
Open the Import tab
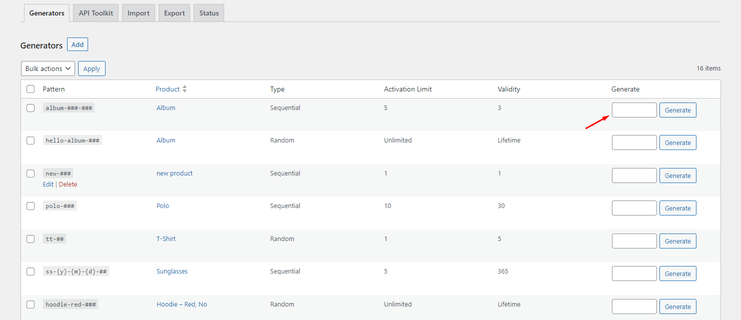coord(138,12)
